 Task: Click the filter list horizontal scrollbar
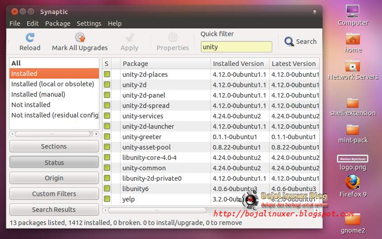[52, 134]
